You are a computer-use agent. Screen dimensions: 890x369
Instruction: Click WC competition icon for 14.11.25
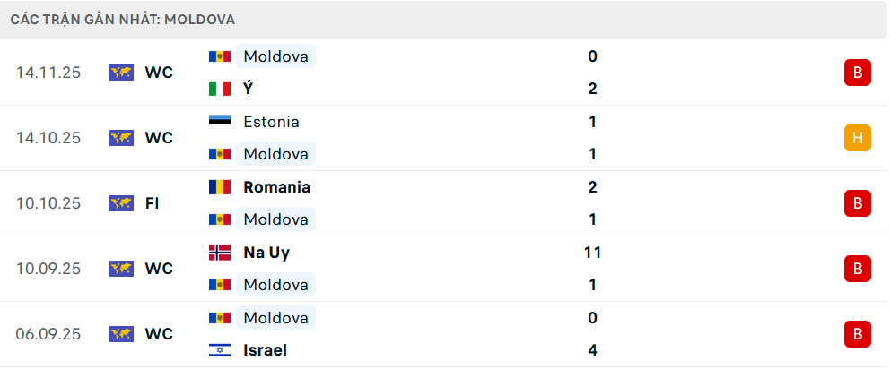[x=121, y=73]
